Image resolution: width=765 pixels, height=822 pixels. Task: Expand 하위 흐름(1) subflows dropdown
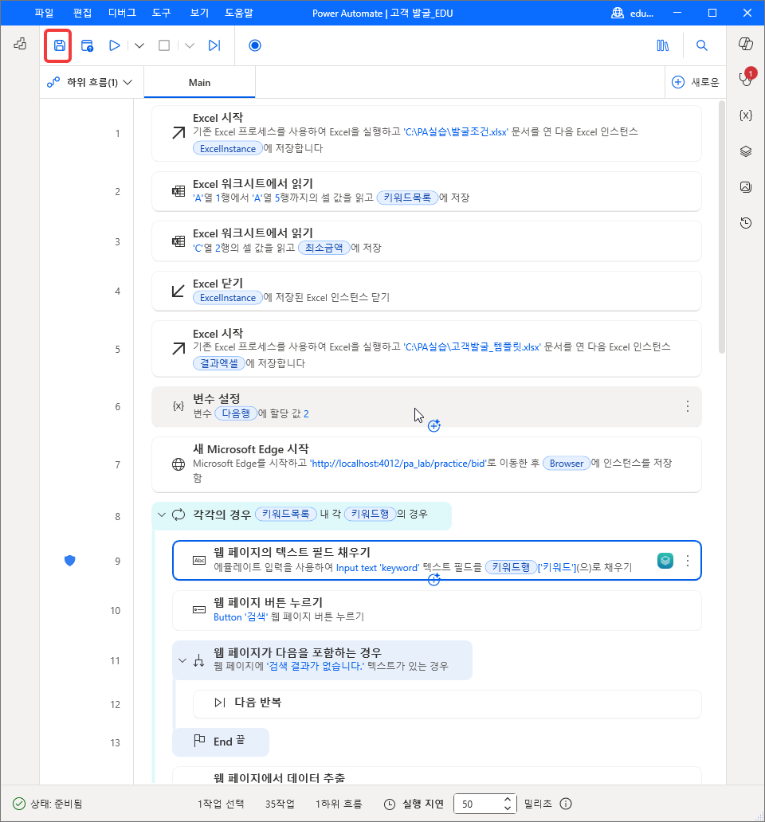click(90, 82)
